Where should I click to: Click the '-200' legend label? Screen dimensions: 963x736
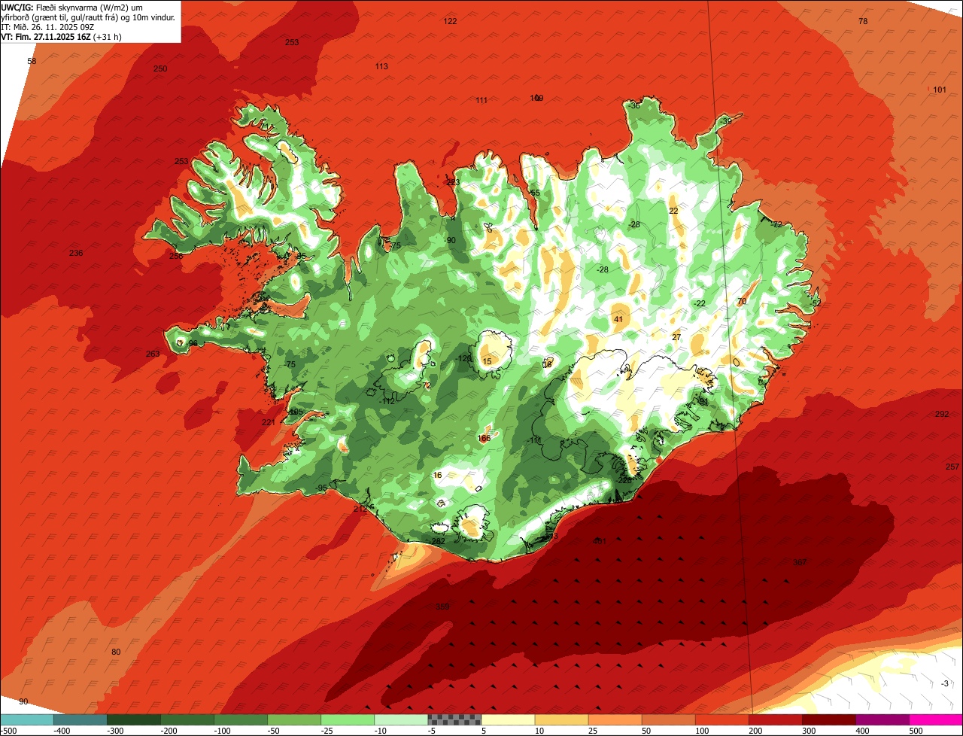pos(170,731)
